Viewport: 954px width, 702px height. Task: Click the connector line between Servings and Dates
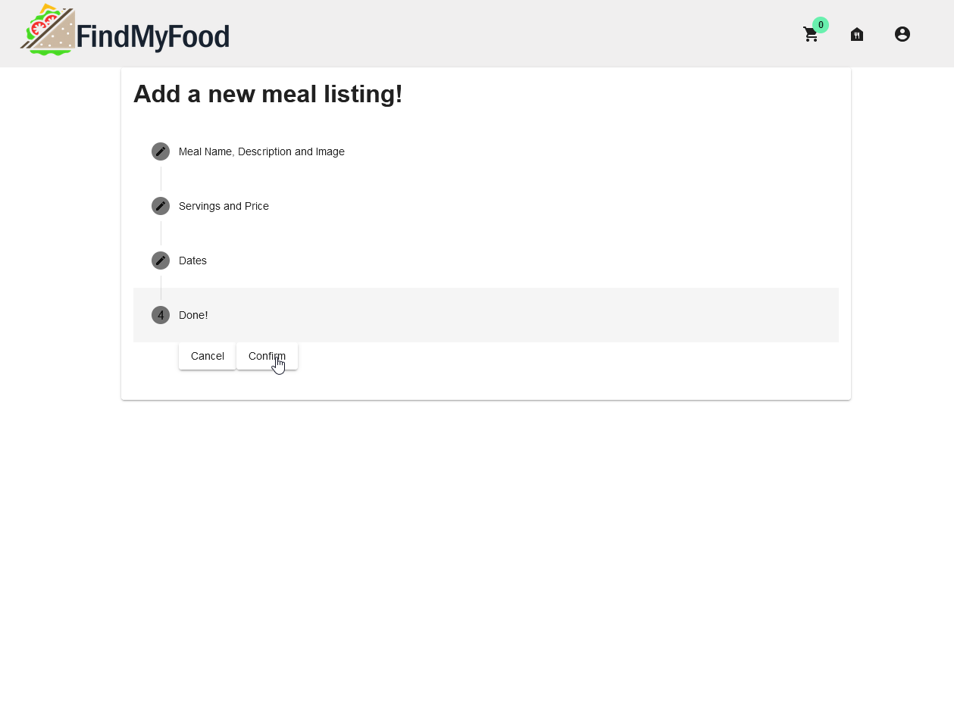[161, 233]
